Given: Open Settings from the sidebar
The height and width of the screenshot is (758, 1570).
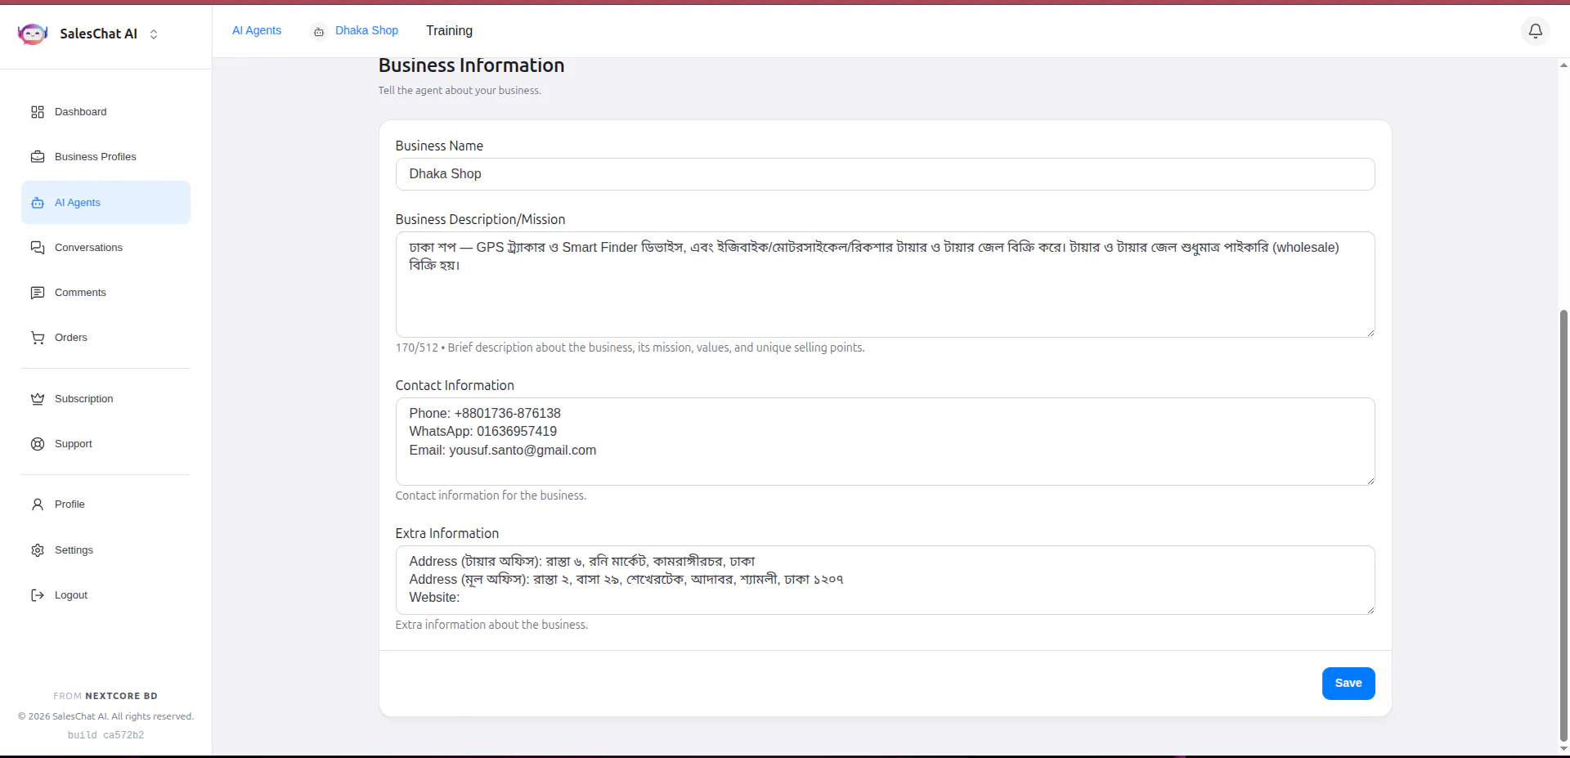Looking at the screenshot, I should pyautogui.click(x=105, y=550).
